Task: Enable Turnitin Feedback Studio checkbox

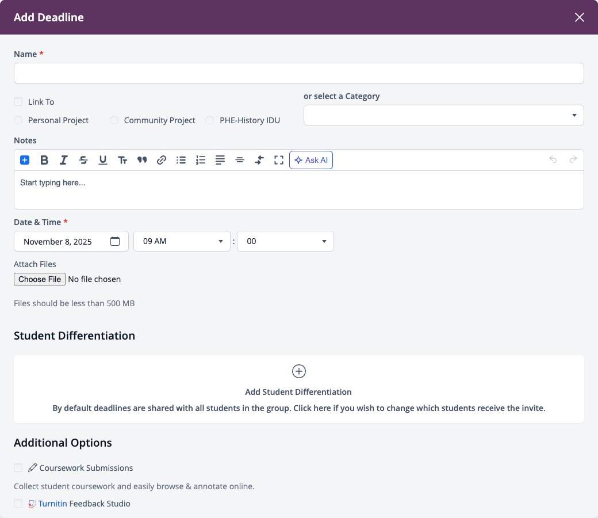Action: pyautogui.click(x=18, y=503)
